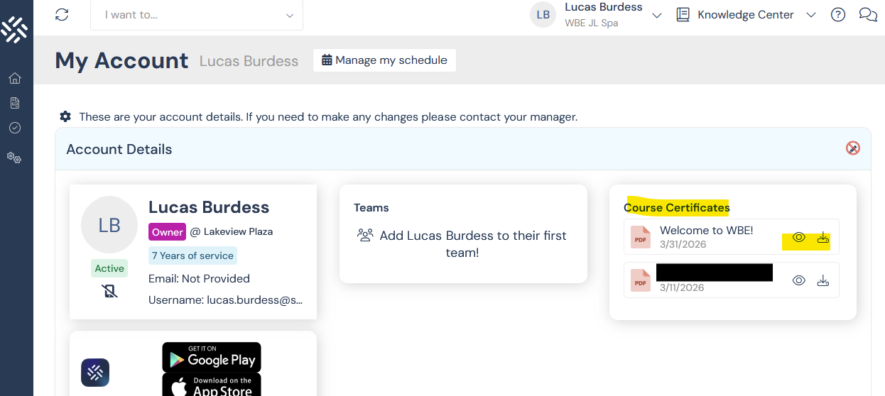This screenshot has height=396, width=885.
Task: Click the Manage my schedule button
Action: pyautogui.click(x=384, y=60)
